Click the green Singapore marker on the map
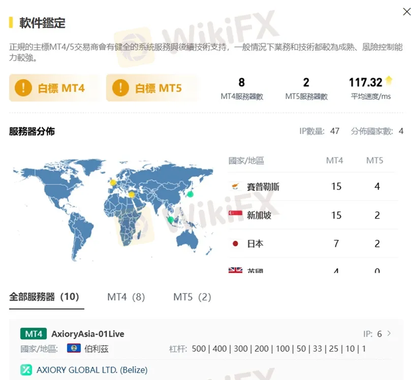The width and height of the screenshot is (411, 380). 171,219
